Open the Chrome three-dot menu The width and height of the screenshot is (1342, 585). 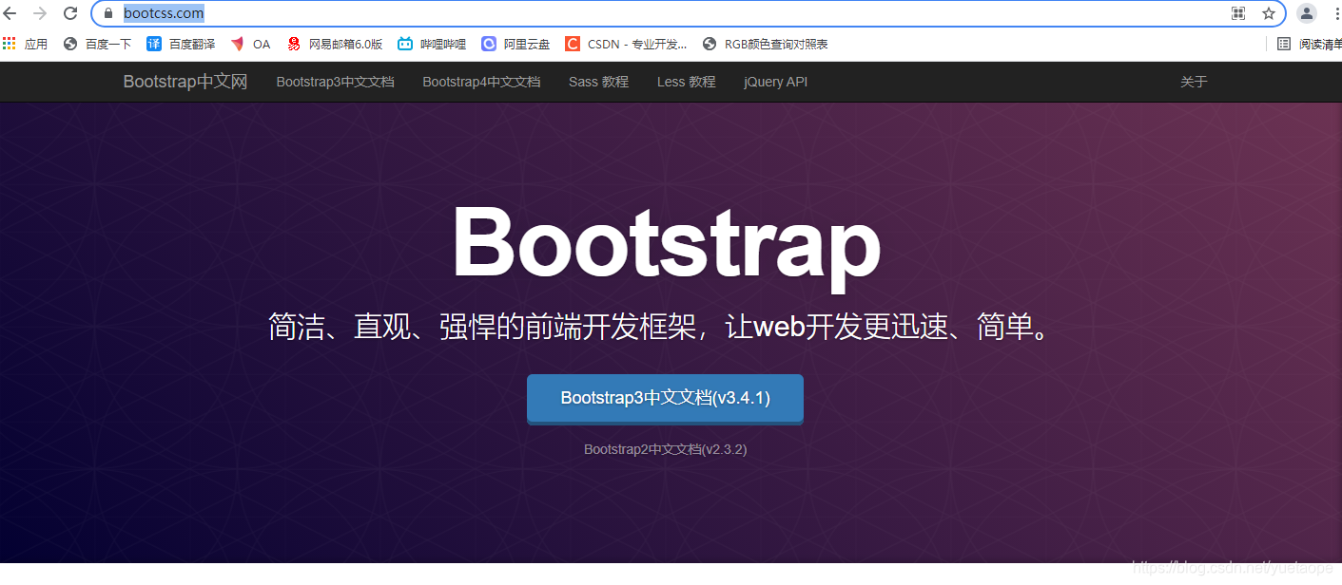1335,13
